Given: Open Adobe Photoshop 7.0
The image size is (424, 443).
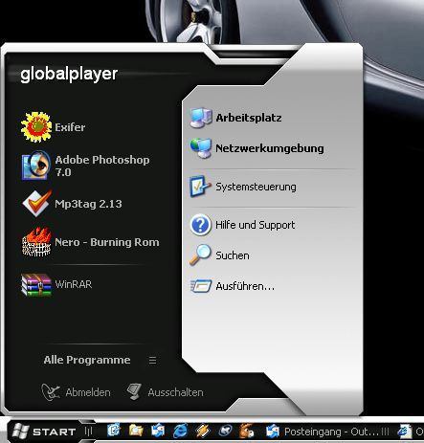Looking at the screenshot, I should (85, 166).
